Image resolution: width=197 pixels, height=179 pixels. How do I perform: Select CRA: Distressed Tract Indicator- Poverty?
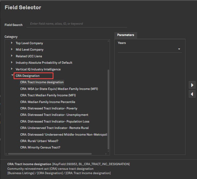[x=49, y=108]
